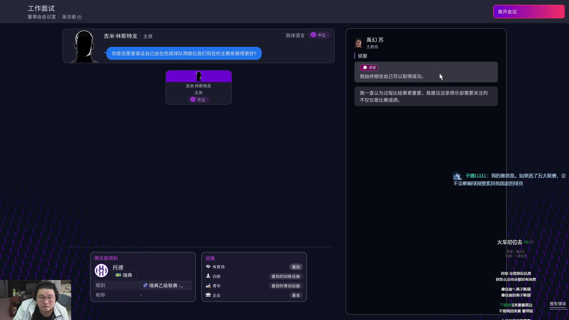569x320 pixels.
Task: Click the briefcase icon beside 企业
Action: tap(209, 295)
